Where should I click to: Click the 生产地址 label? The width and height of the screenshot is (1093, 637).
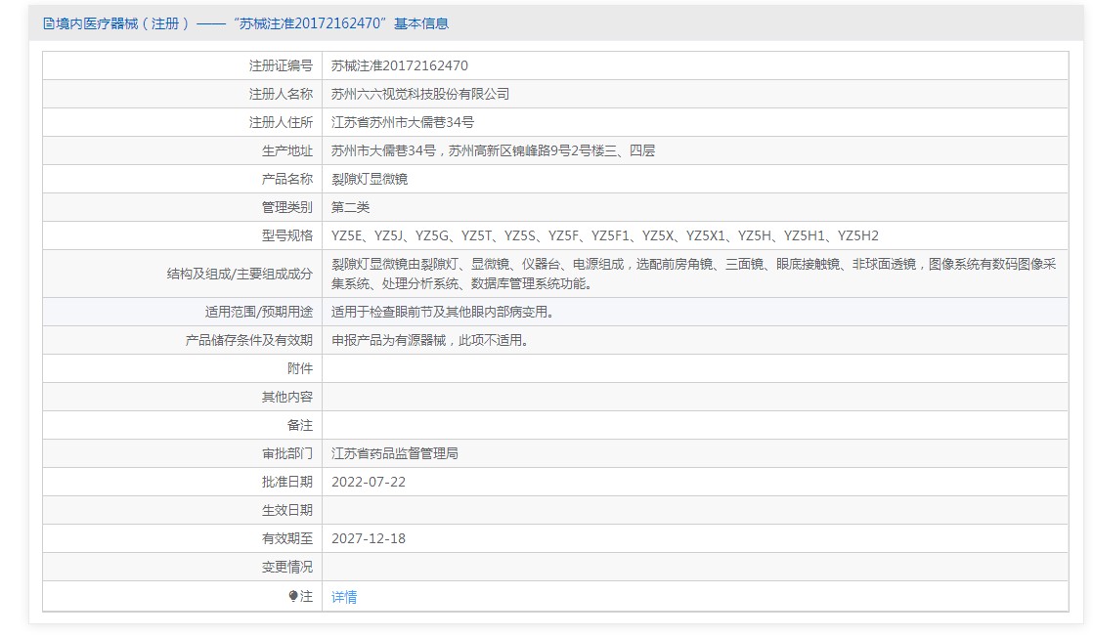287,150
